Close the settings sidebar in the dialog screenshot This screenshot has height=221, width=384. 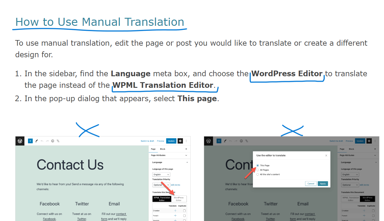(x=375, y=149)
